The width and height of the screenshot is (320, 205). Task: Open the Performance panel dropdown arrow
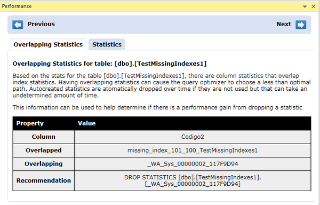coord(305,6)
